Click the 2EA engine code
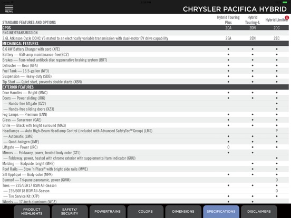291x218 pixels. 228,38
